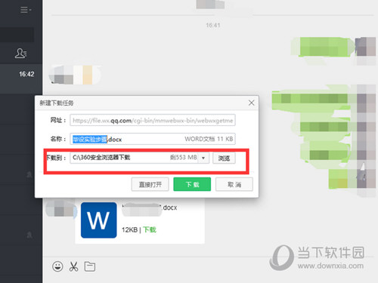Click the 浏览 browse button
The height and width of the screenshot is (283, 378).
point(224,158)
